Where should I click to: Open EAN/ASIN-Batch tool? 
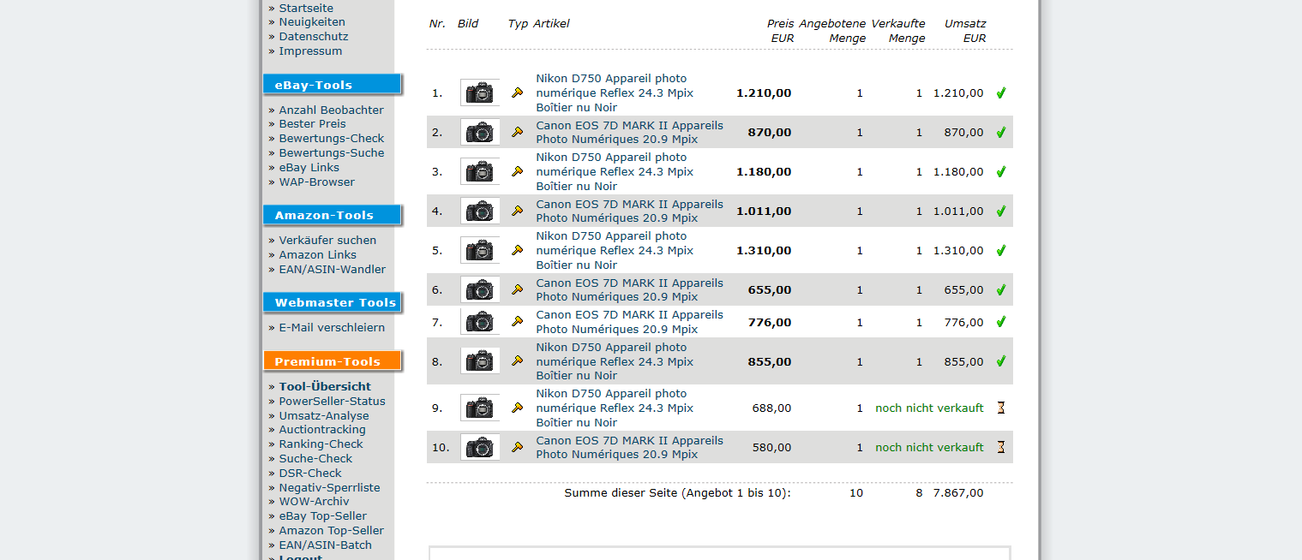(x=325, y=545)
